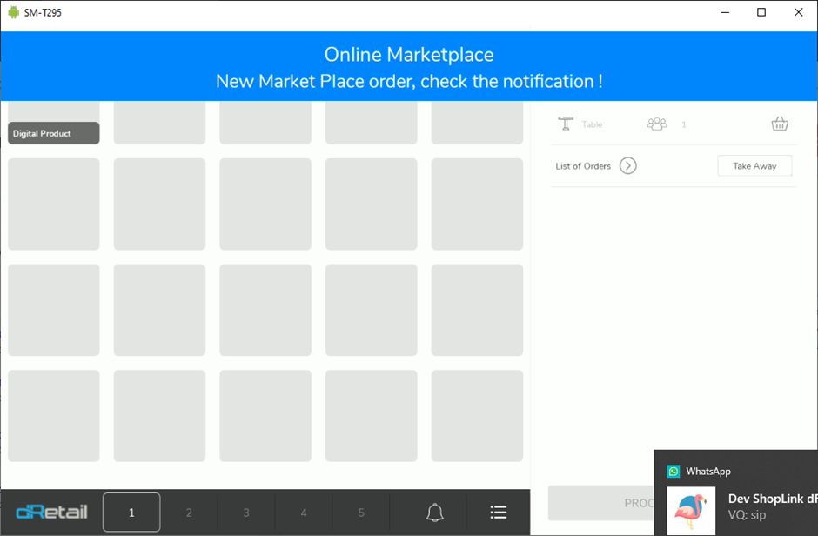Toggle the Take Away order type
The image size is (818, 536).
pyautogui.click(x=754, y=166)
